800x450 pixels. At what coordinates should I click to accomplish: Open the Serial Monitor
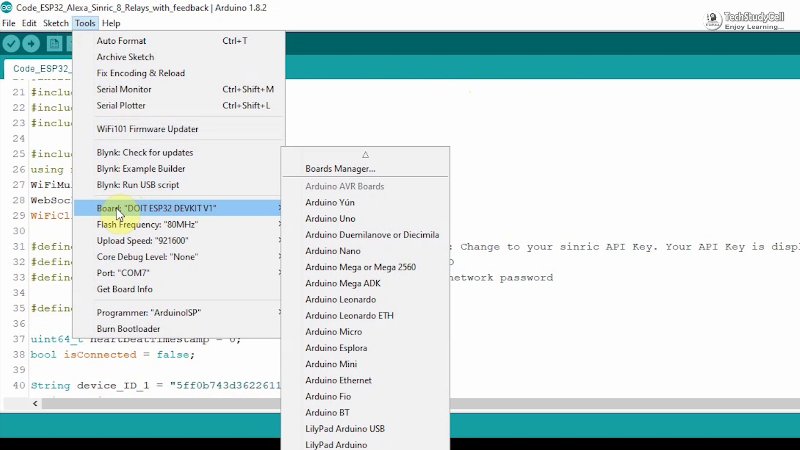[x=124, y=89]
